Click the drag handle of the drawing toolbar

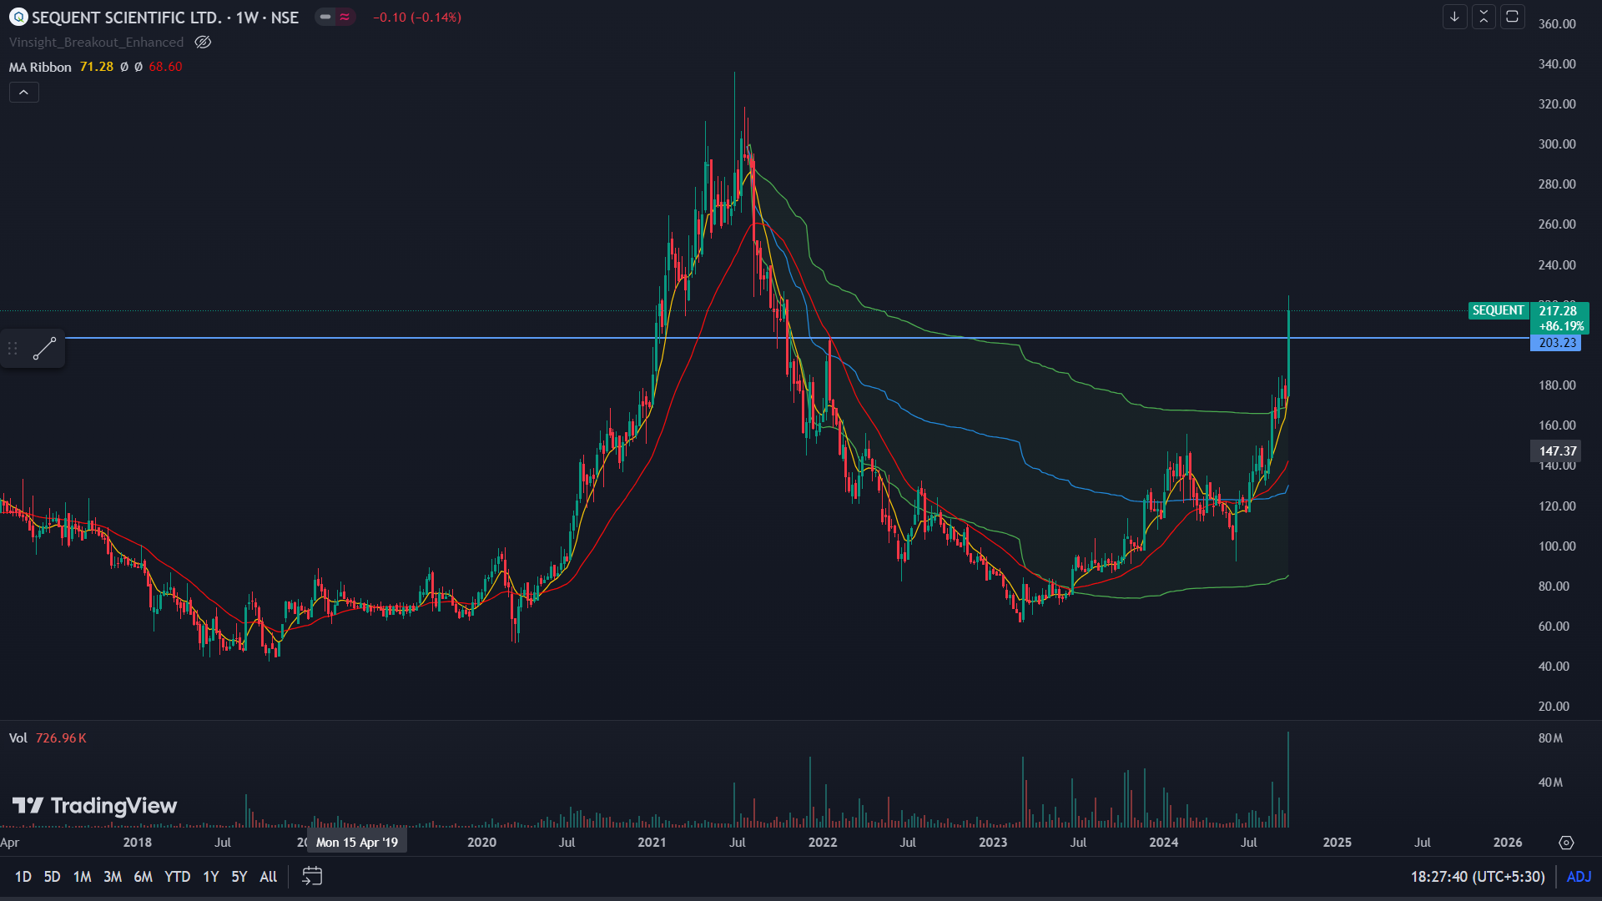13,349
